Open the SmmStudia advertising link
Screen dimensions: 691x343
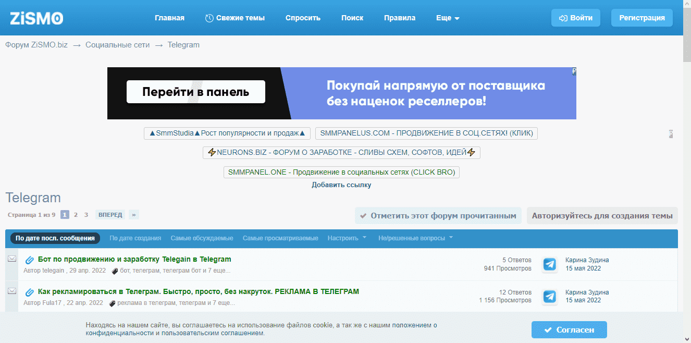click(227, 133)
